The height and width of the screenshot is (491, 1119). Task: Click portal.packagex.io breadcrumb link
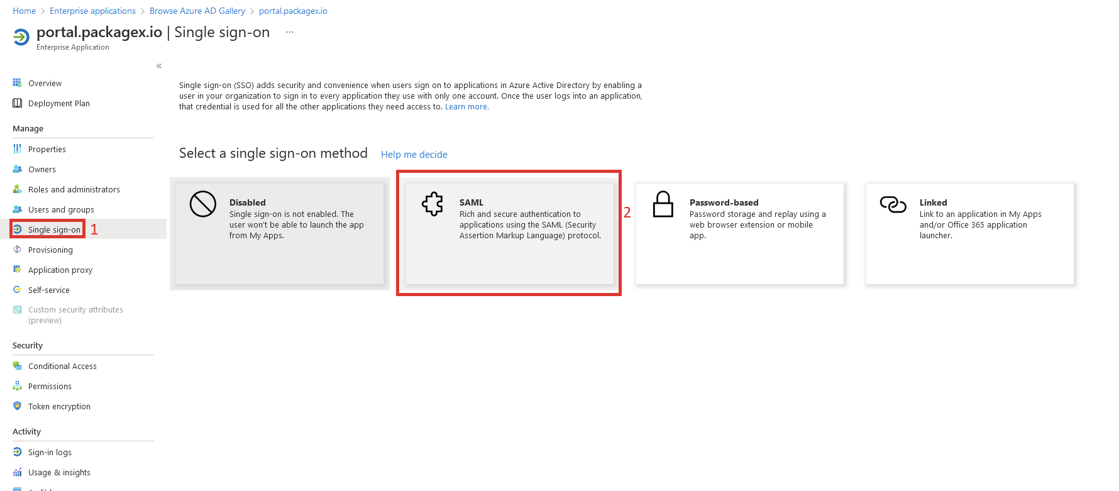click(293, 11)
